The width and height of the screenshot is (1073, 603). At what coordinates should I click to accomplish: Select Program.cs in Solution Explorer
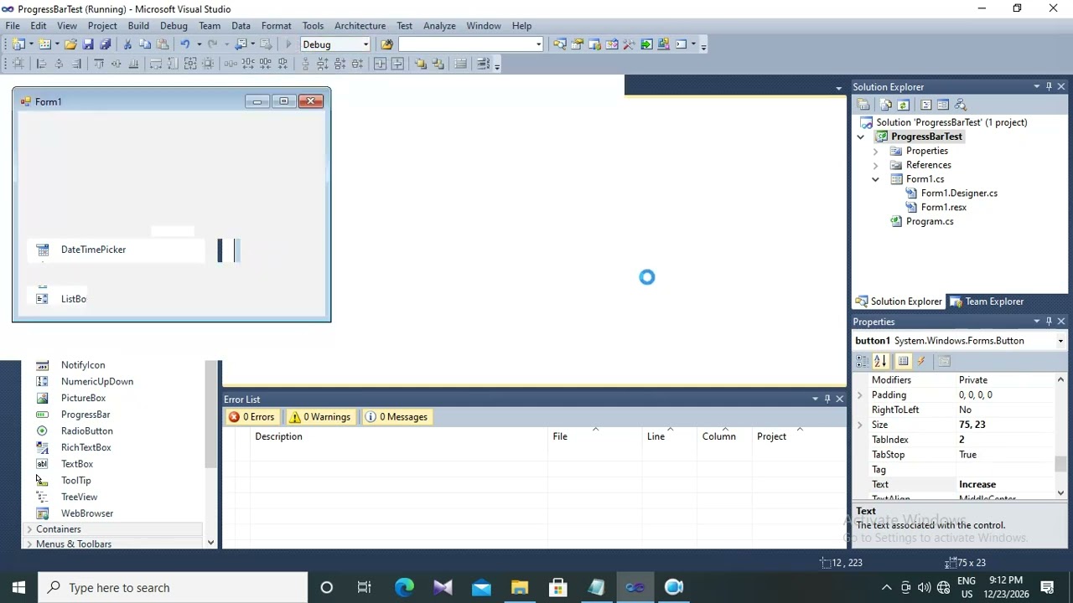click(x=929, y=222)
